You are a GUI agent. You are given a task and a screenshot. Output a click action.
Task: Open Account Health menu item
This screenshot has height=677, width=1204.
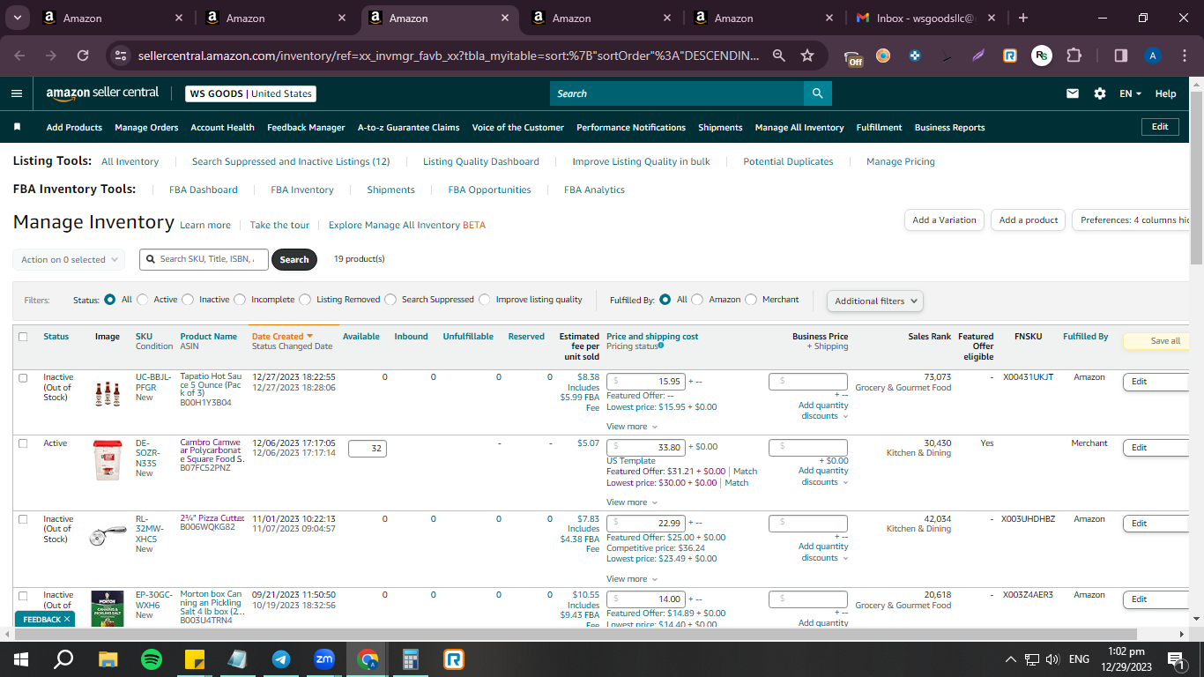point(223,128)
